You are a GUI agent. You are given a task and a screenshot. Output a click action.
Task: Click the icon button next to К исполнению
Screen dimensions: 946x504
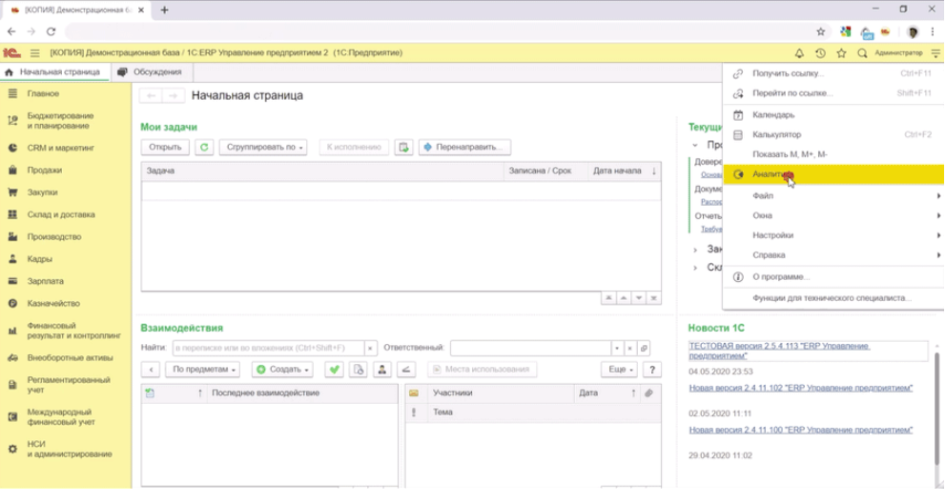[x=403, y=147]
